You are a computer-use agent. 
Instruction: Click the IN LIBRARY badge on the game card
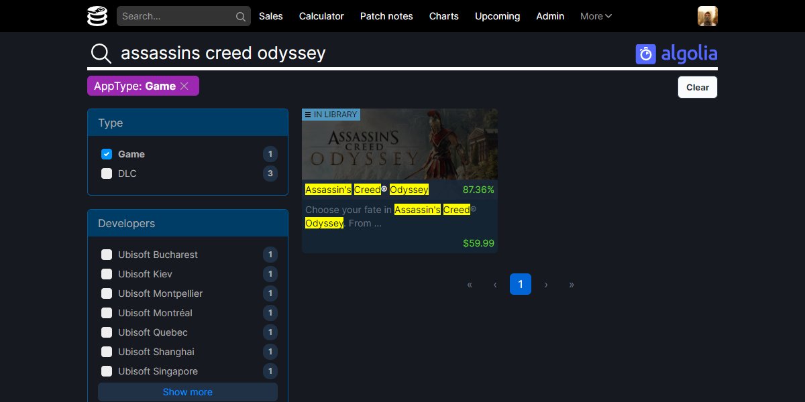point(331,115)
